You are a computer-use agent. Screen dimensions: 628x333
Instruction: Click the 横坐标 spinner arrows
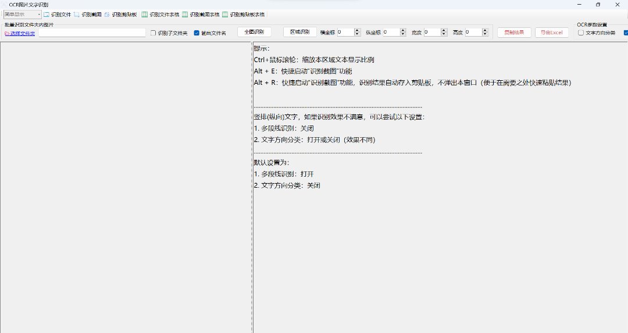(358, 33)
